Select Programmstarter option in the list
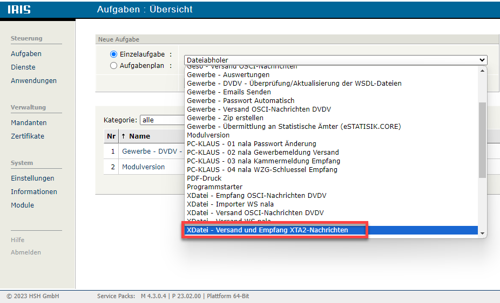 [x=214, y=187]
